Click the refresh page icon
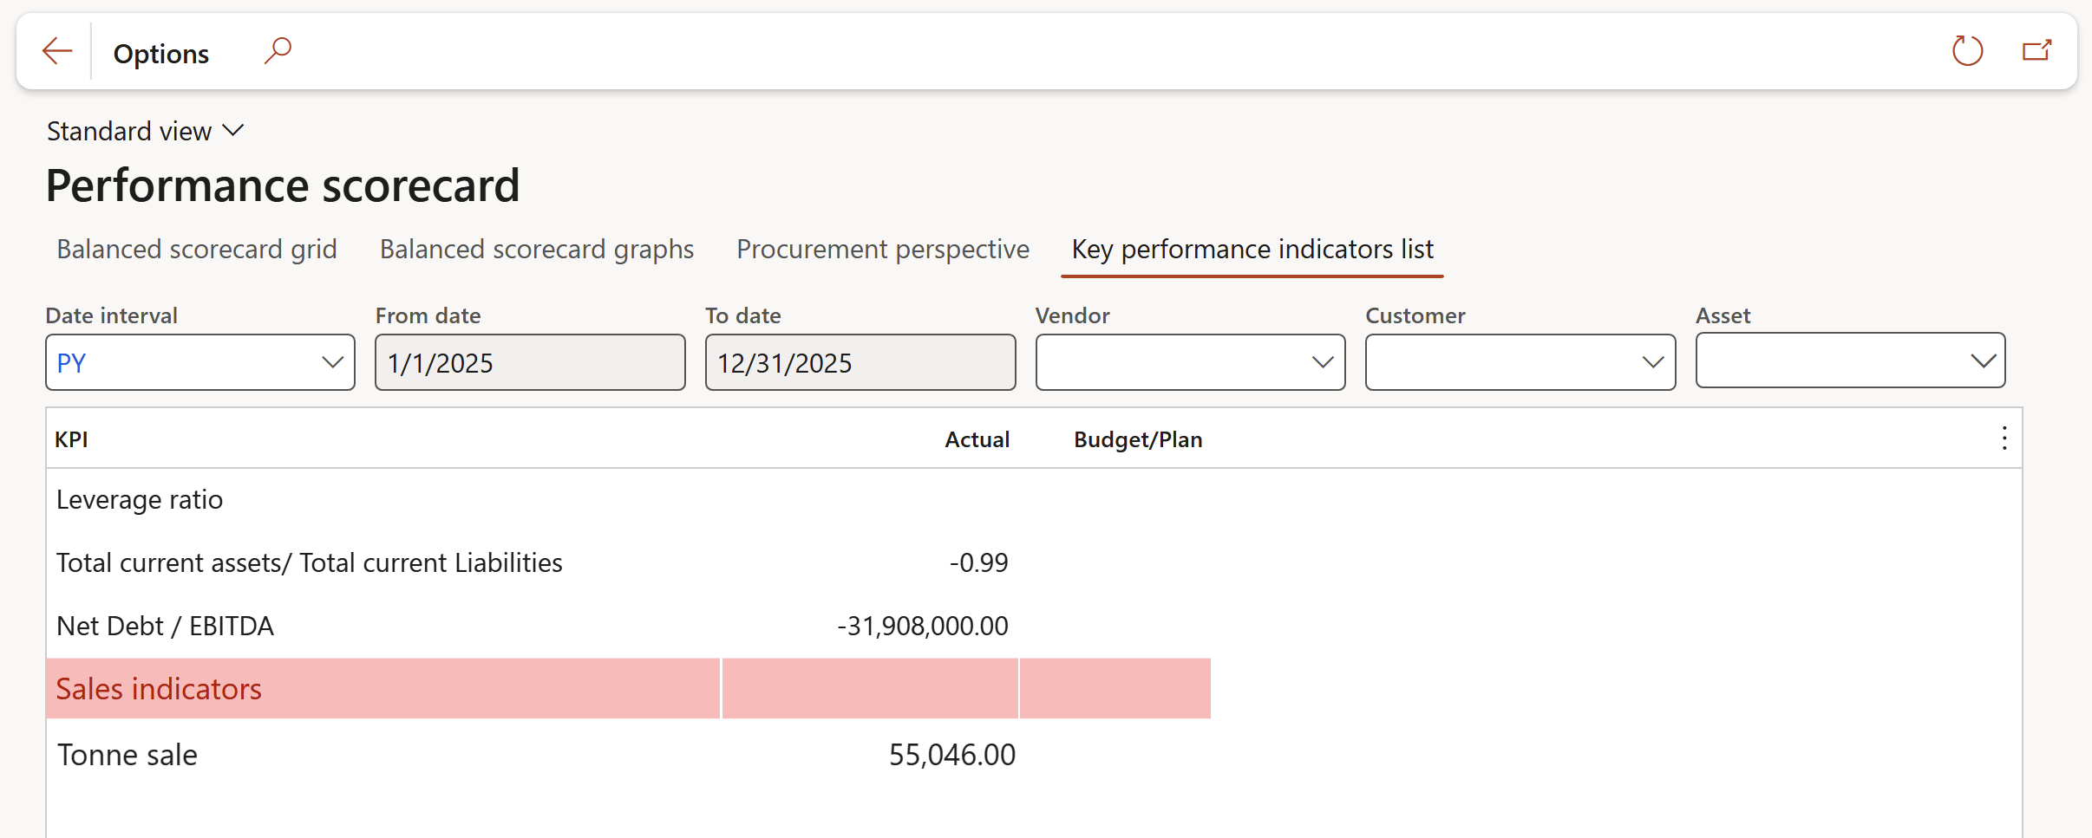The width and height of the screenshot is (2092, 838). point(1967,51)
